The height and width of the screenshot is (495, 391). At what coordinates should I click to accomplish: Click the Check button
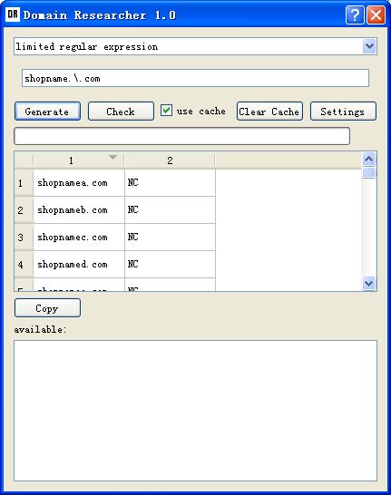(x=121, y=112)
